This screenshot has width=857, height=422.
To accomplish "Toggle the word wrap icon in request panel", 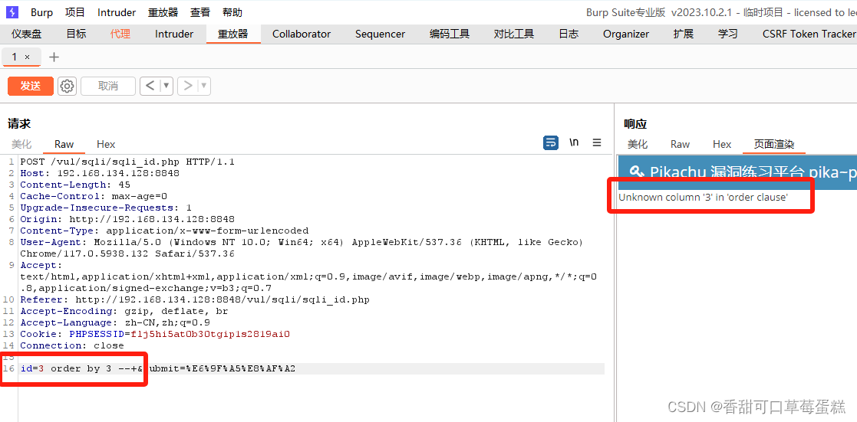I will pos(550,143).
